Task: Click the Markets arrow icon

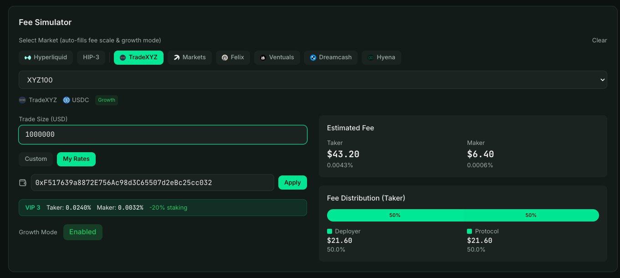Action: [176, 57]
